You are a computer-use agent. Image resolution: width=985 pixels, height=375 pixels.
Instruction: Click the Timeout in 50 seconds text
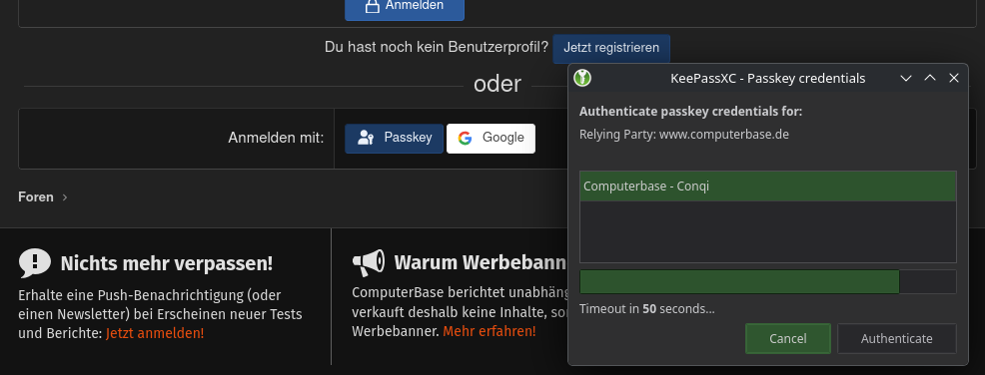[x=647, y=308]
